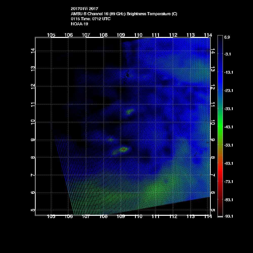Click the 6.9 label on the colorbar
The width and height of the screenshot is (253, 253).
pyautogui.click(x=227, y=37)
